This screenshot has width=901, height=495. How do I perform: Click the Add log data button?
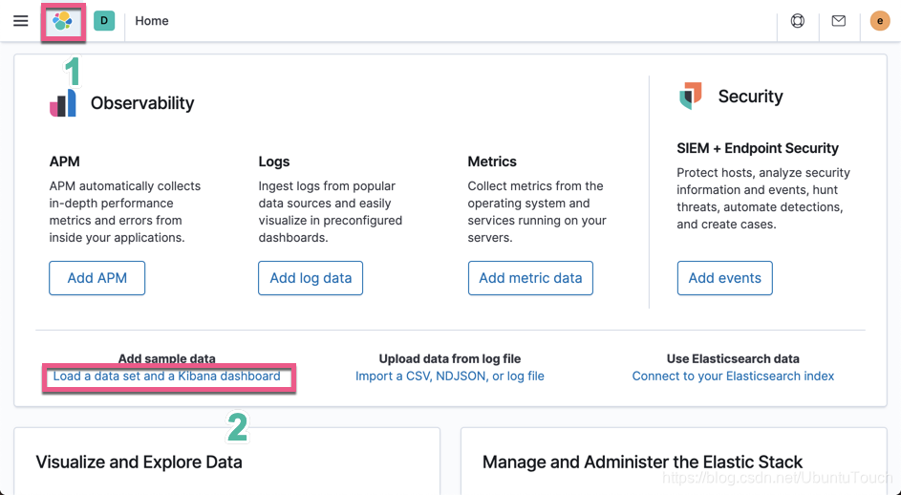coord(311,278)
